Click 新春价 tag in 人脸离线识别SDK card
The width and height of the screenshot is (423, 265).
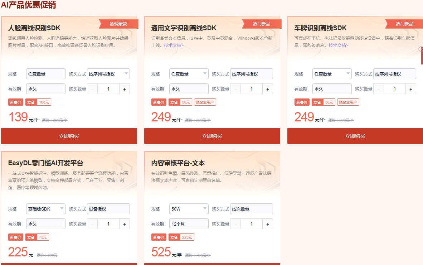(16, 102)
